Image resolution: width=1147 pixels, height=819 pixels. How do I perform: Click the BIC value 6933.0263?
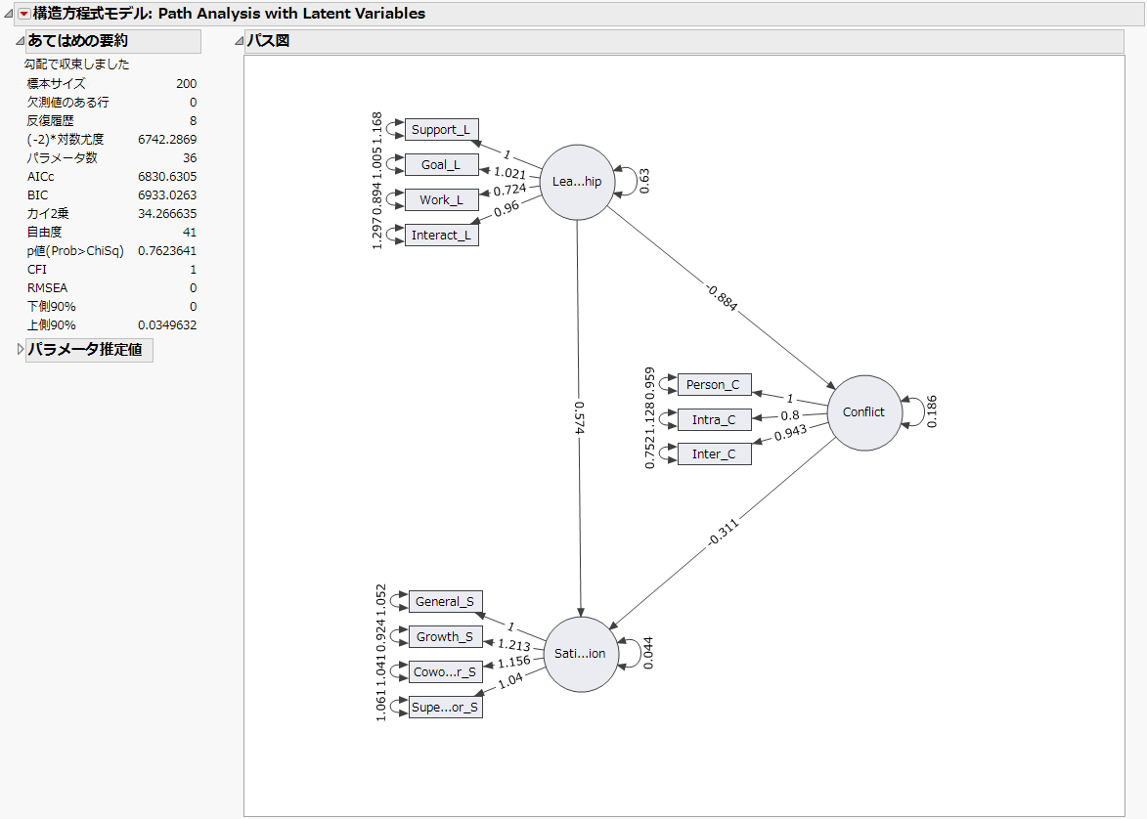click(x=167, y=195)
